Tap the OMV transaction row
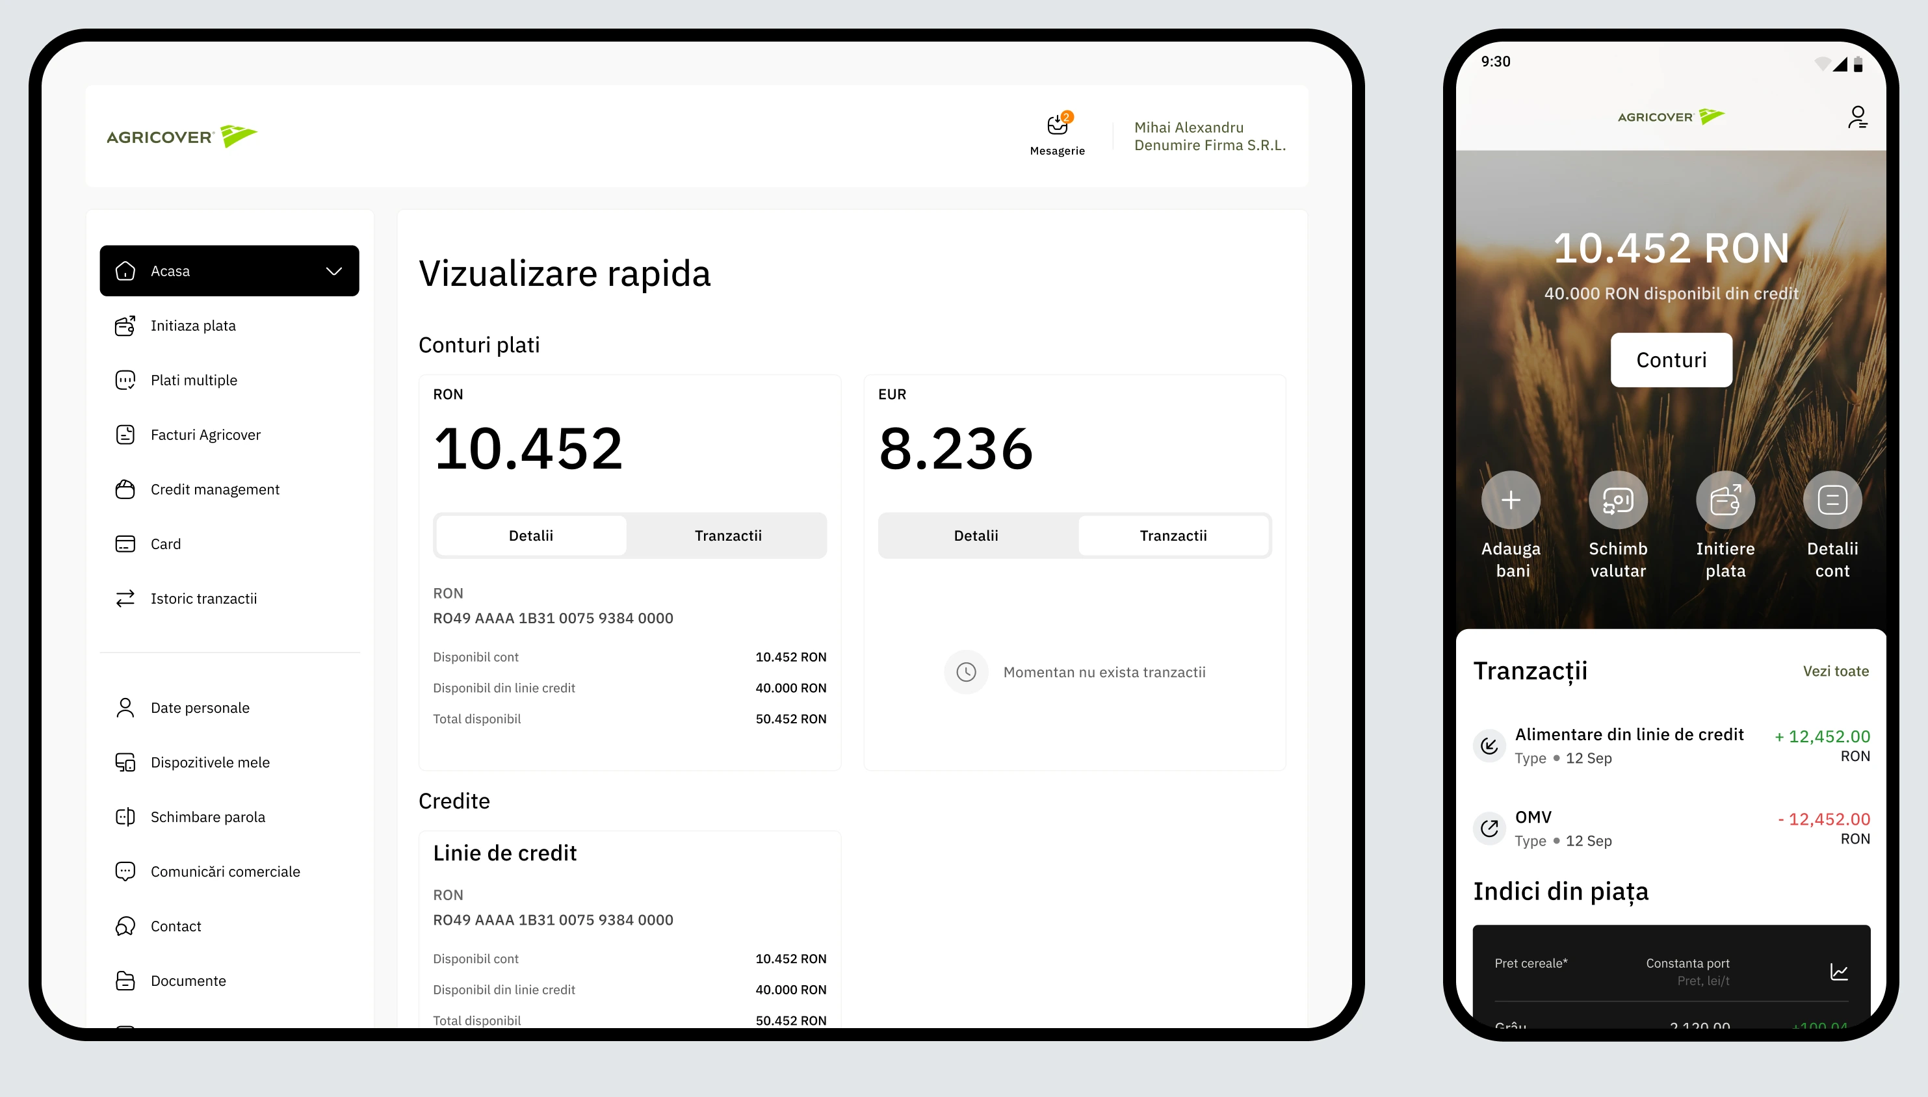Image resolution: width=1928 pixels, height=1097 pixels. tap(1671, 829)
